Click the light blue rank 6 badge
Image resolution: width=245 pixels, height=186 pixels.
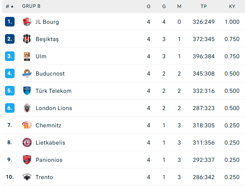pyautogui.click(x=10, y=108)
